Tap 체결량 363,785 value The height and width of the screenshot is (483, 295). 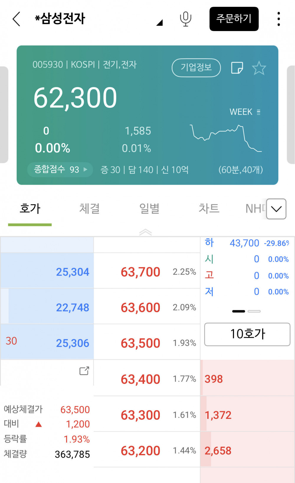tap(72, 454)
